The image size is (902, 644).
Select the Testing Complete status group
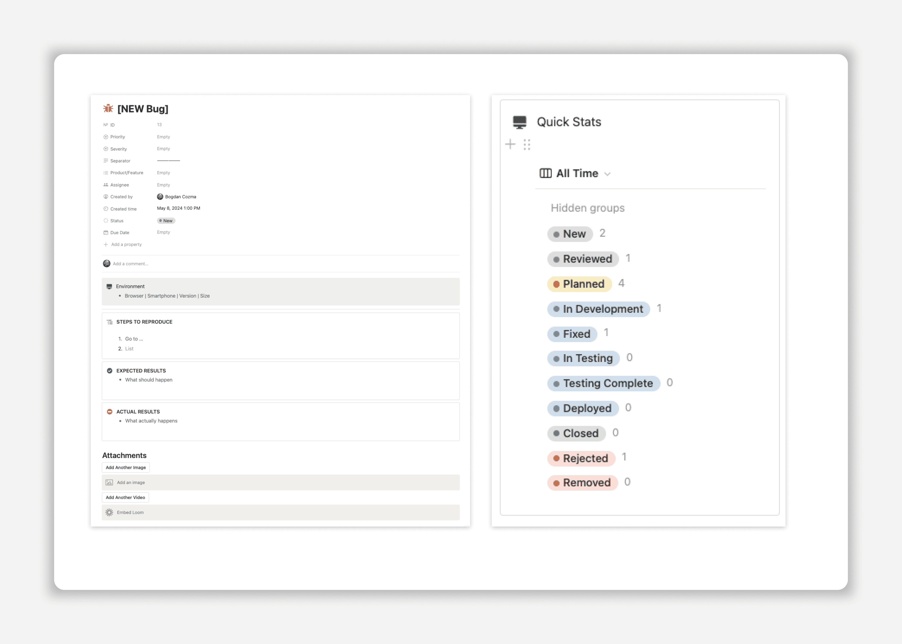604,383
